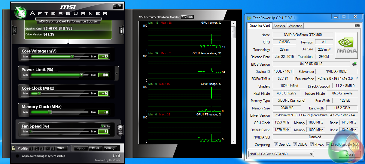
Task: Click the profile lock padlock icon
Action: (13, 148)
